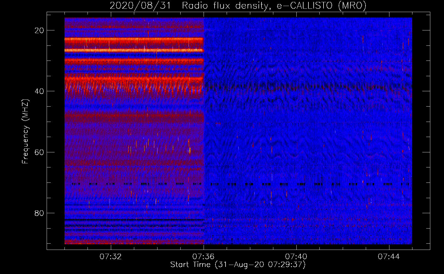Click the 80 frequency tick label
The width and height of the screenshot is (444, 274).
40,213
